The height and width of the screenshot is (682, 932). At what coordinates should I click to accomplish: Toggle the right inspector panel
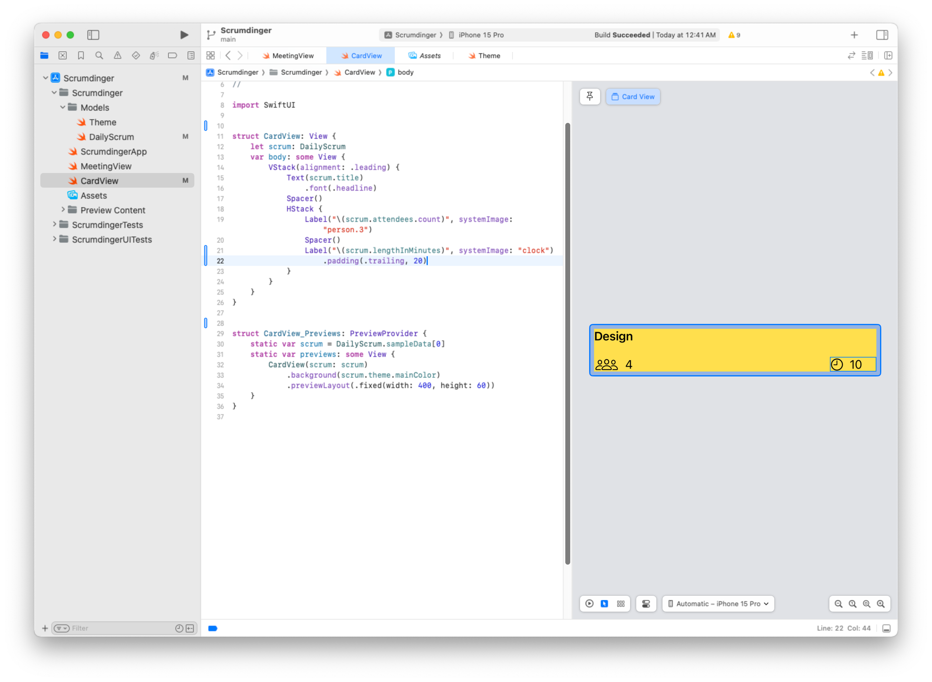[x=882, y=35]
